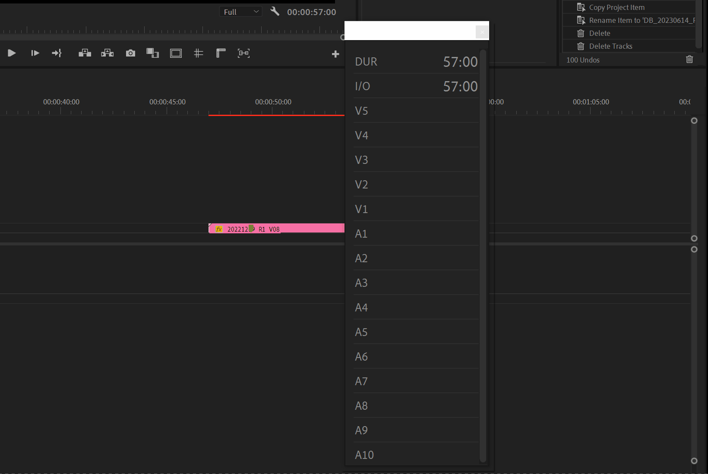
Task: Click the trash icon next to 100 Undos
Action: coord(689,59)
